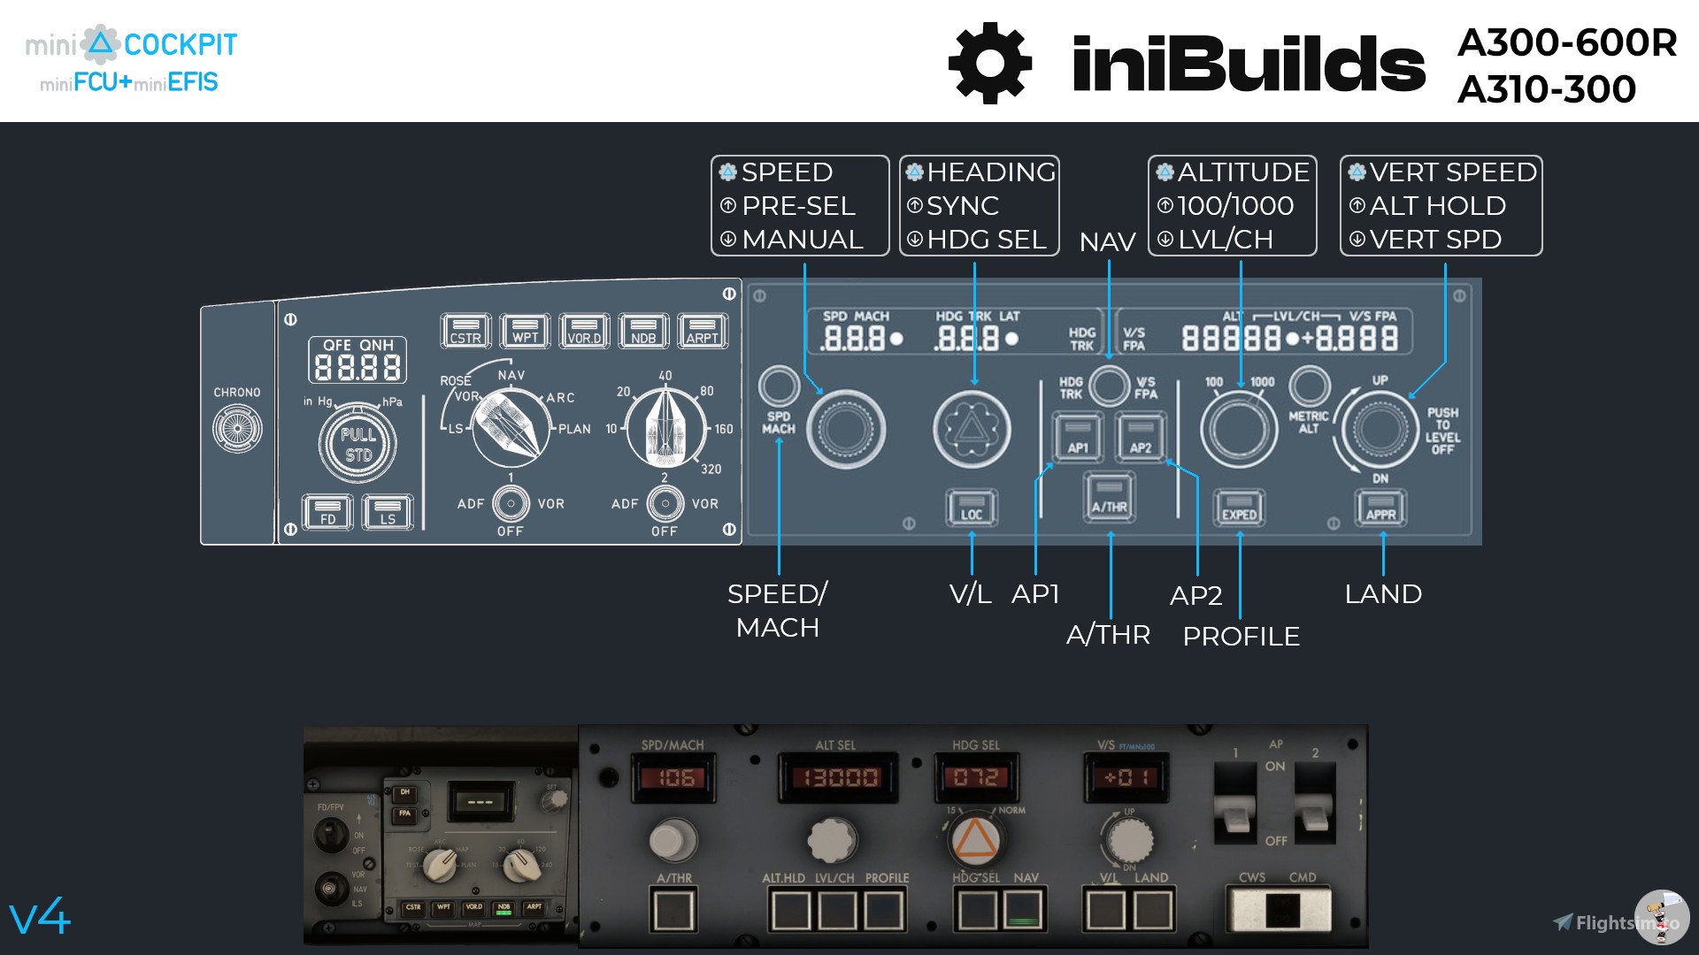Click the HDG TRK / VS FPA button
The width and height of the screenshot is (1699, 955).
coord(1109,386)
